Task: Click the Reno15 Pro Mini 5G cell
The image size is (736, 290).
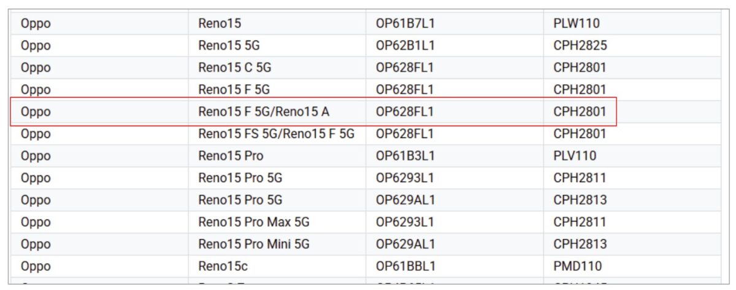Action: [x=253, y=244]
